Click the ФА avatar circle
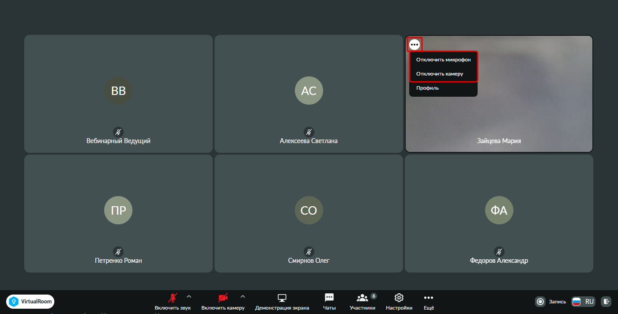Screen dimensions: 618x314 (499, 210)
